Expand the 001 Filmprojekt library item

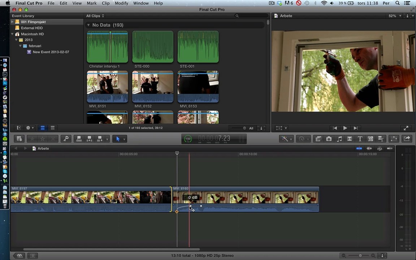[12, 22]
